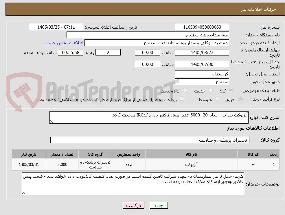
Task: Click the general need description textarea
Action: click(149, 118)
